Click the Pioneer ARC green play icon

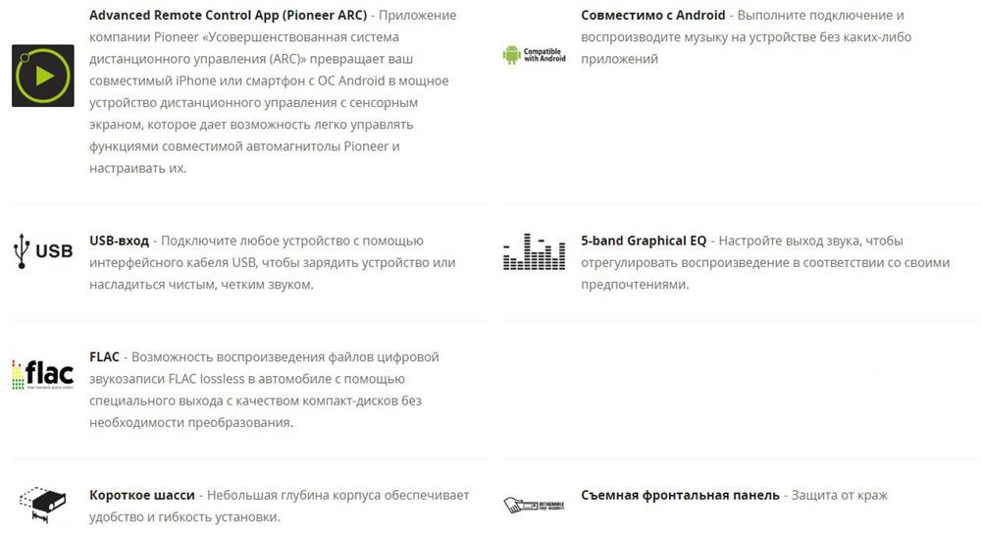[42, 76]
